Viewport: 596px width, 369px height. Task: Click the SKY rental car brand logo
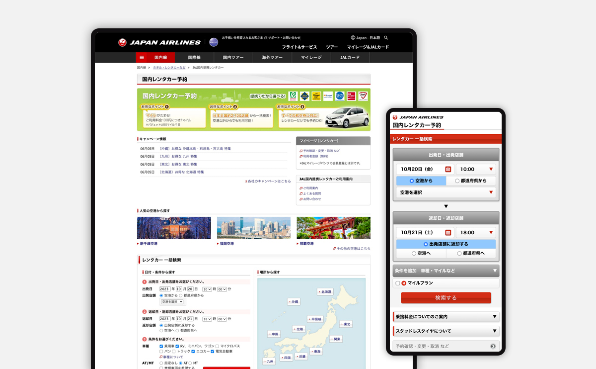click(x=340, y=96)
